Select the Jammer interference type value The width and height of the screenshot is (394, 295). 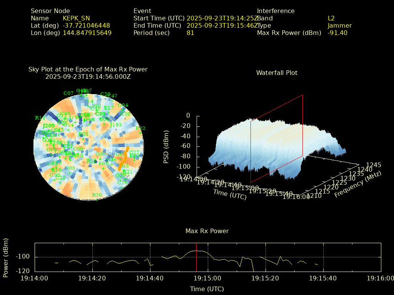[x=340, y=25]
